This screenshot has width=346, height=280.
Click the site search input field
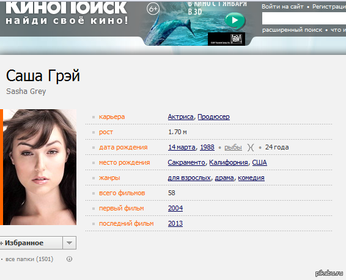click(304, 18)
